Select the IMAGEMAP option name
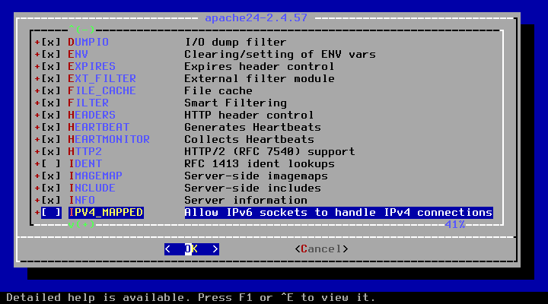Image resolution: width=548 pixels, height=304 pixels. (x=95, y=176)
